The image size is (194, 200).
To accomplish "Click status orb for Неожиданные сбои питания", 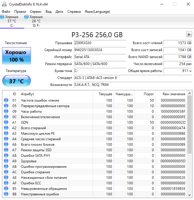I will 6,177.
